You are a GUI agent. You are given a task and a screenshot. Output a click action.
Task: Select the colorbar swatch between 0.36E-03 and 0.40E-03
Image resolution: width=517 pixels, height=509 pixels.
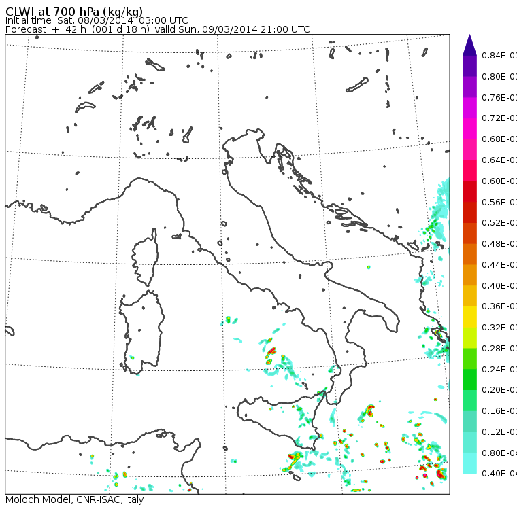pyautogui.click(x=469, y=296)
